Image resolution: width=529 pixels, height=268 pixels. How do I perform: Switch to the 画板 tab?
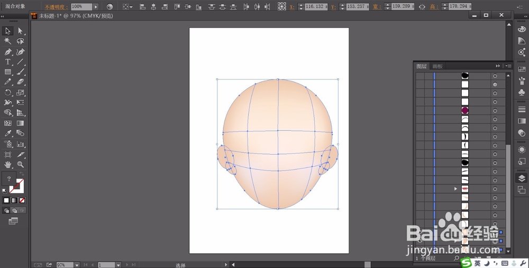point(437,66)
